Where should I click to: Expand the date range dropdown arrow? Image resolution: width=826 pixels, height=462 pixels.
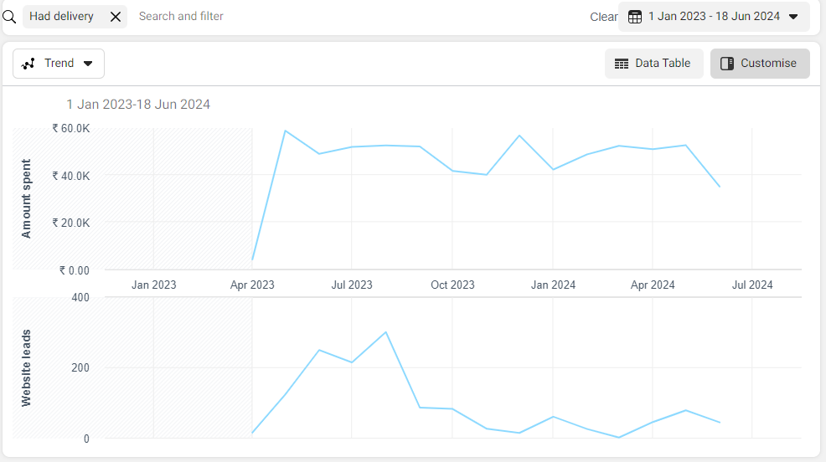tap(793, 17)
